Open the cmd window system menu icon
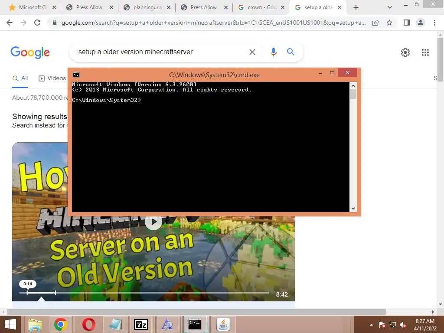The height and width of the screenshot is (333, 444). point(76,75)
